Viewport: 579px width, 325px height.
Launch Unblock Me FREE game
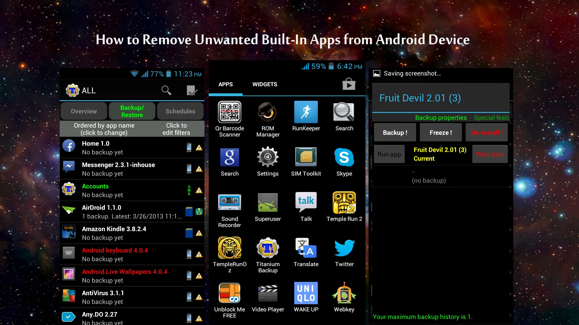(229, 300)
